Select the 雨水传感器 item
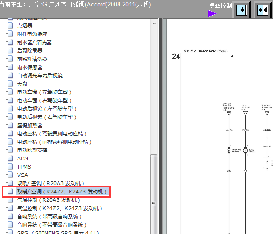This screenshot has height=234, width=273. 30,67
